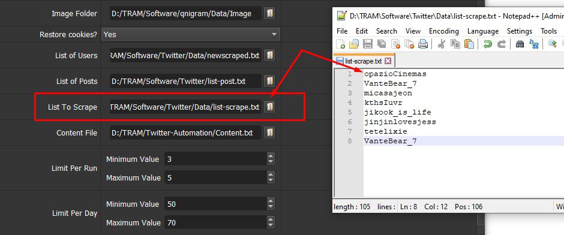Click the Paste clipboard icon in Notepad++
The image size is (564, 235).
coord(469,44)
